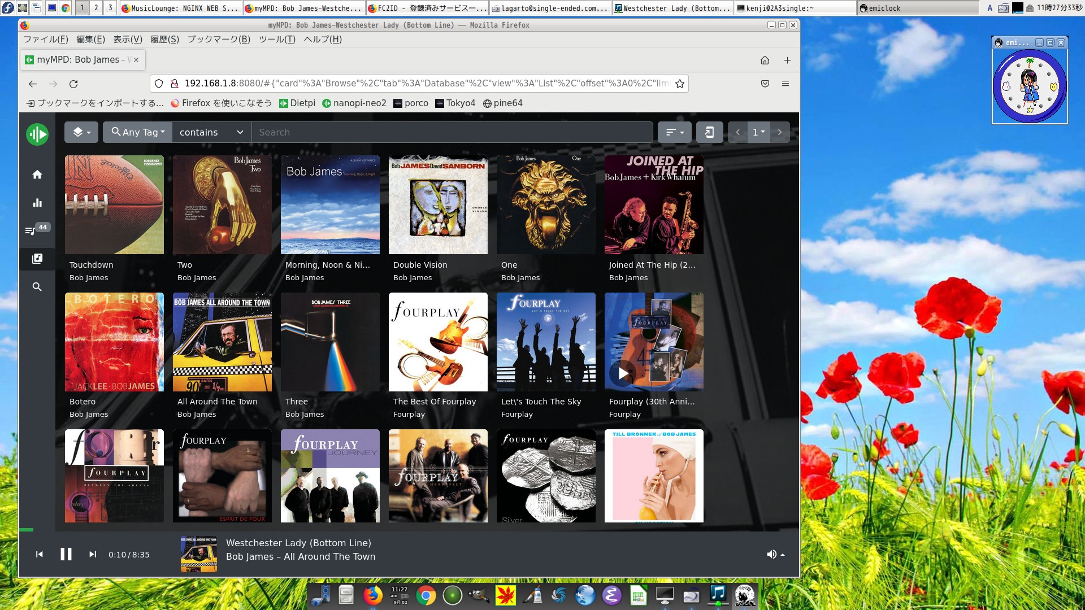The width and height of the screenshot is (1085, 610).
Task: Click the myMPD green logo icon
Action: point(37,134)
